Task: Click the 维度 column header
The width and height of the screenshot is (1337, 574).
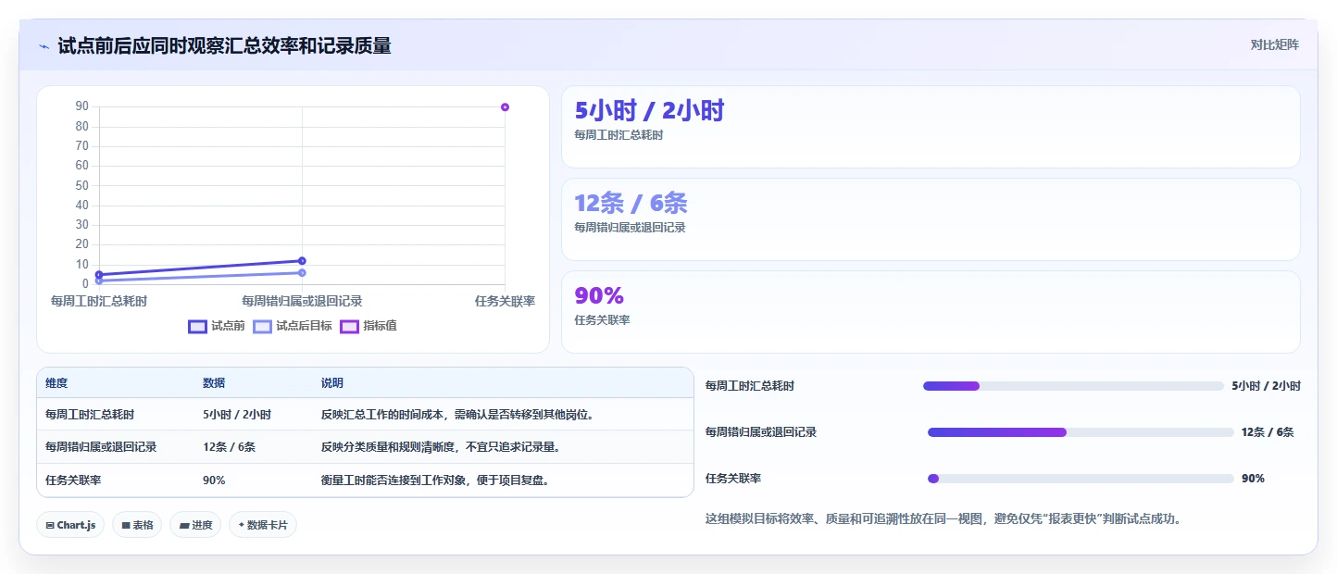Action: click(x=56, y=383)
